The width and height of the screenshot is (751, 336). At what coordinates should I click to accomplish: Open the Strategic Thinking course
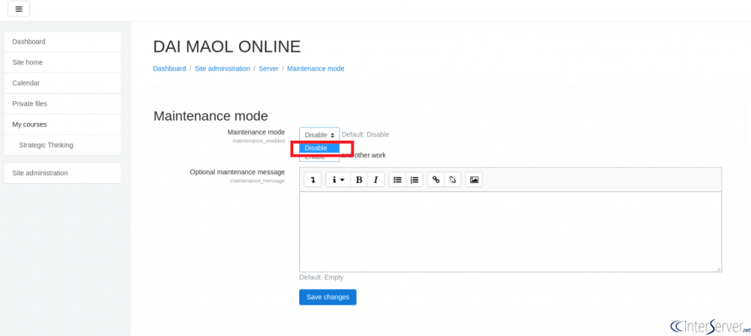click(62, 145)
